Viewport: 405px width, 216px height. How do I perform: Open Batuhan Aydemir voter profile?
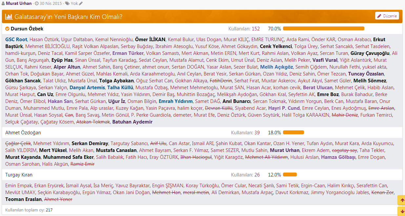[x=132, y=122]
